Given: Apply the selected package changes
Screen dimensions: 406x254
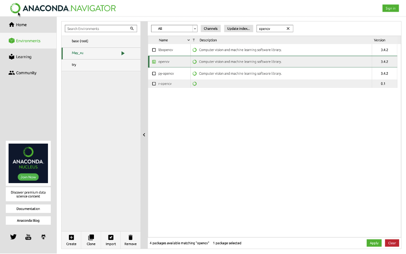Looking at the screenshot, I should tap(374, 243).
